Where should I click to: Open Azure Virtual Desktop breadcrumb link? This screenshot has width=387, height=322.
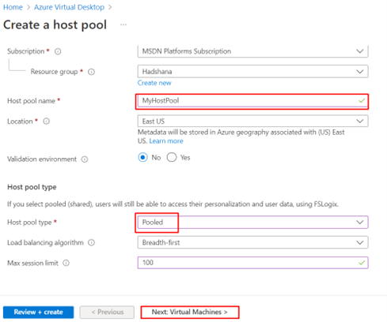click(x=69, y=7)
